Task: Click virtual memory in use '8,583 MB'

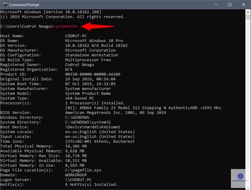Action: (x=75, y=165)
